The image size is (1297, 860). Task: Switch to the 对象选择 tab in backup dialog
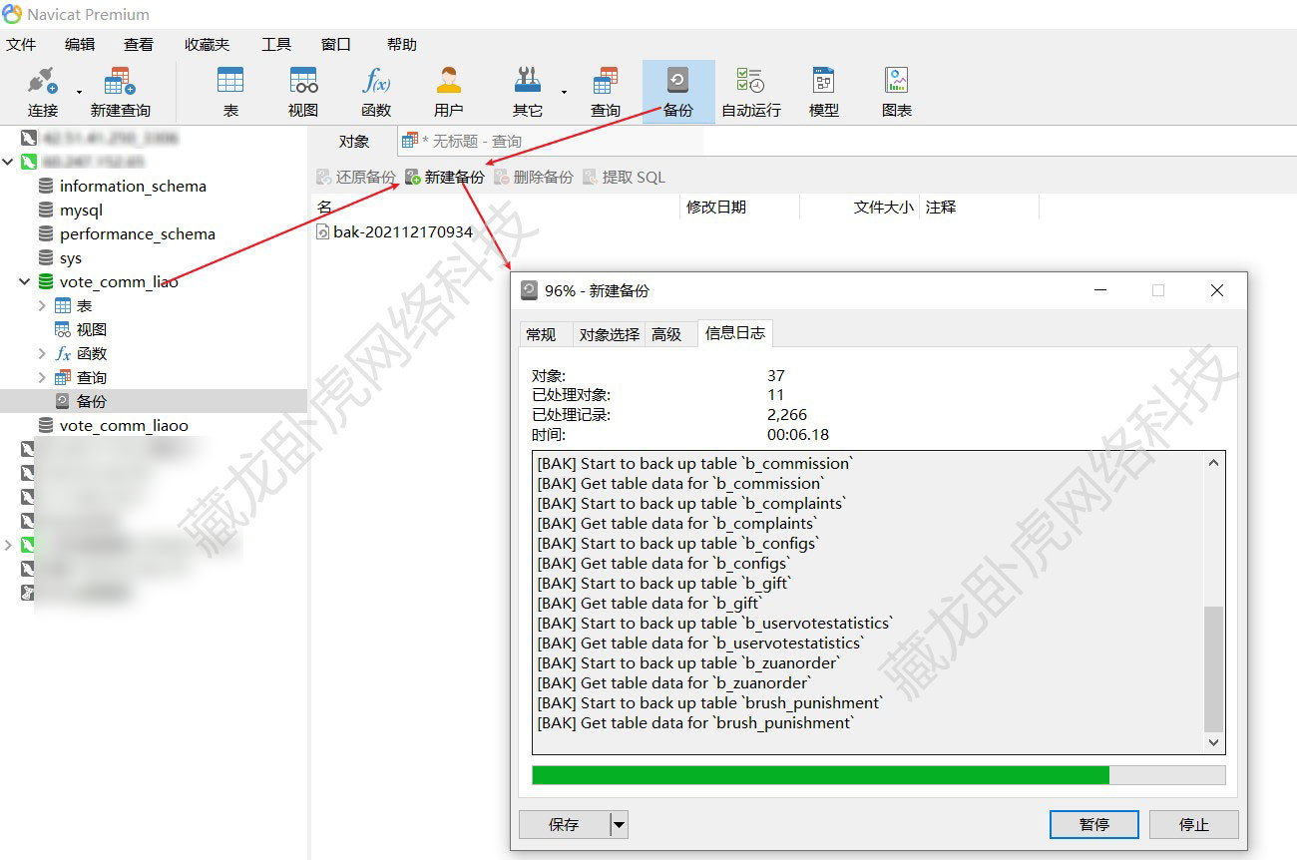pyautogui.click(x=609, y=334)
